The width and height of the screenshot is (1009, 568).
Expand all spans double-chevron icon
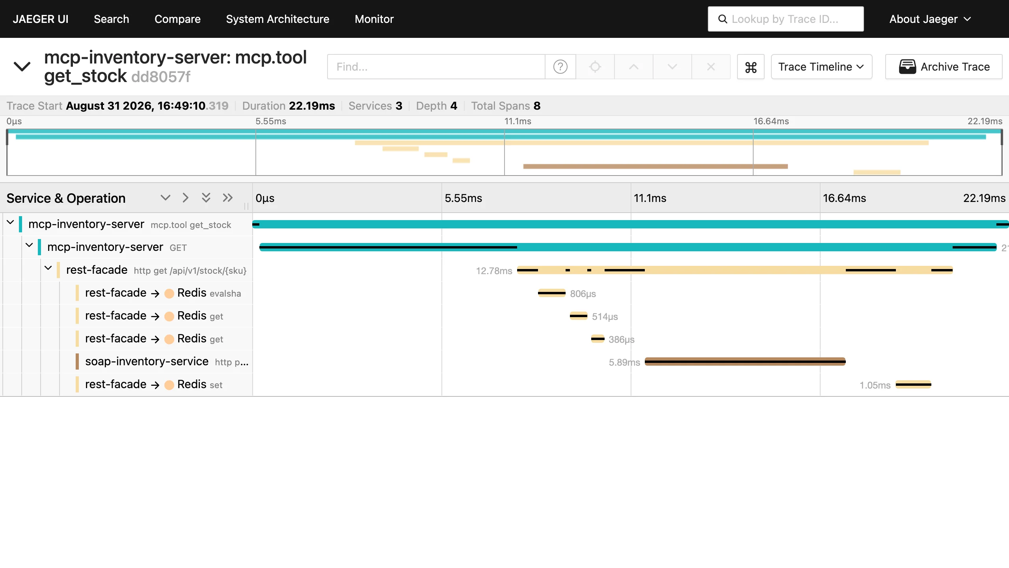coord(206,198)
